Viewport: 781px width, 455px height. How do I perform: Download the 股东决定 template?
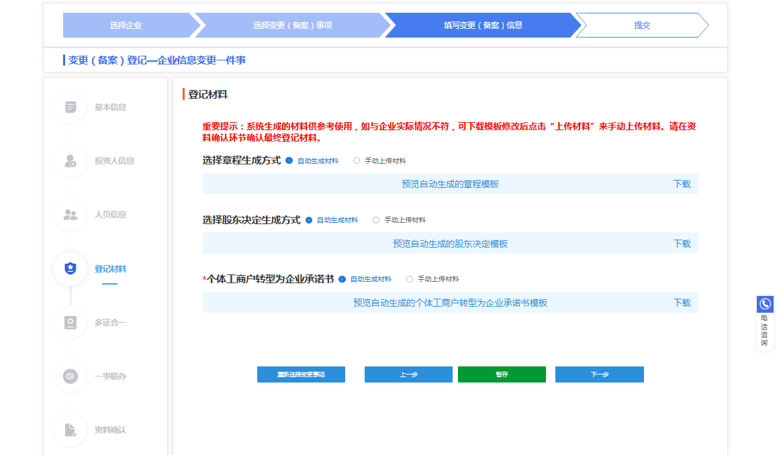[682, 244]
